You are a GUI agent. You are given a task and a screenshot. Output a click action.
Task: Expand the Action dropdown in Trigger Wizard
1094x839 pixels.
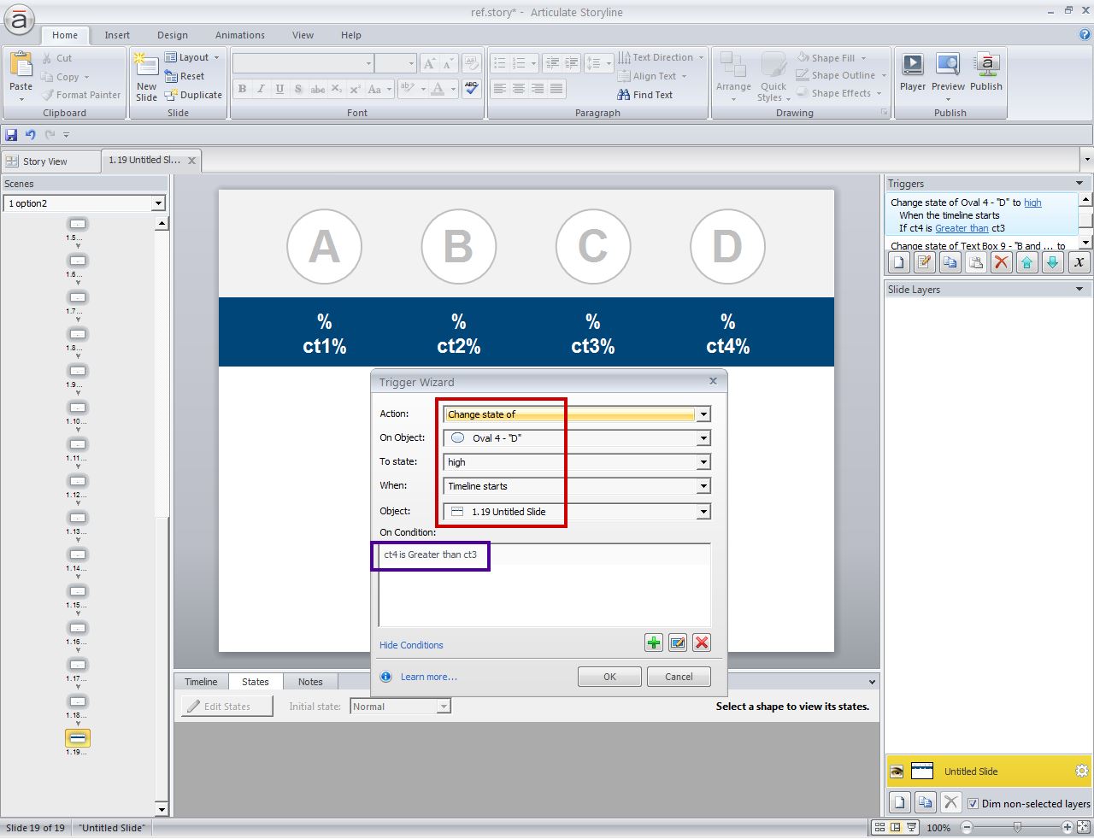tap(703, 414)
